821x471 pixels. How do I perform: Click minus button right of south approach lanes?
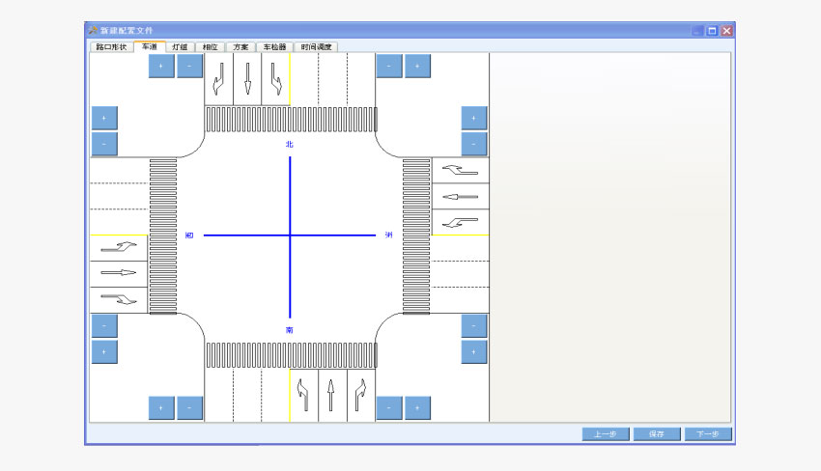click(x=389, y=408)
